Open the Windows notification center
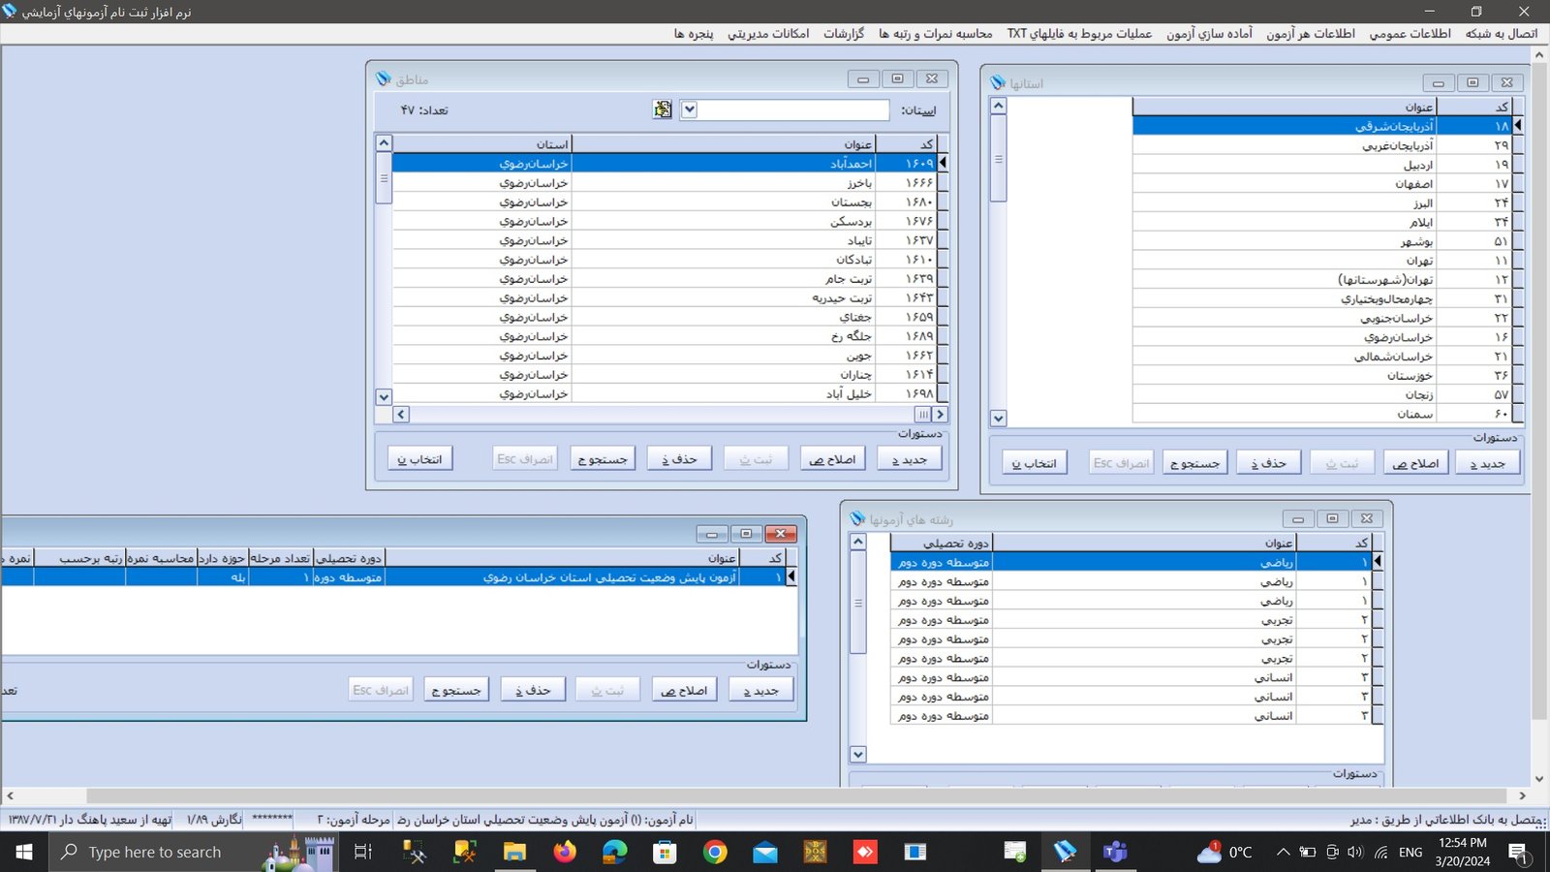The height and width of the screenshot is (872, 1550). click(1518, 853)
